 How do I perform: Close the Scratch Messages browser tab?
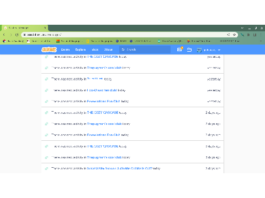click(45, 28)
